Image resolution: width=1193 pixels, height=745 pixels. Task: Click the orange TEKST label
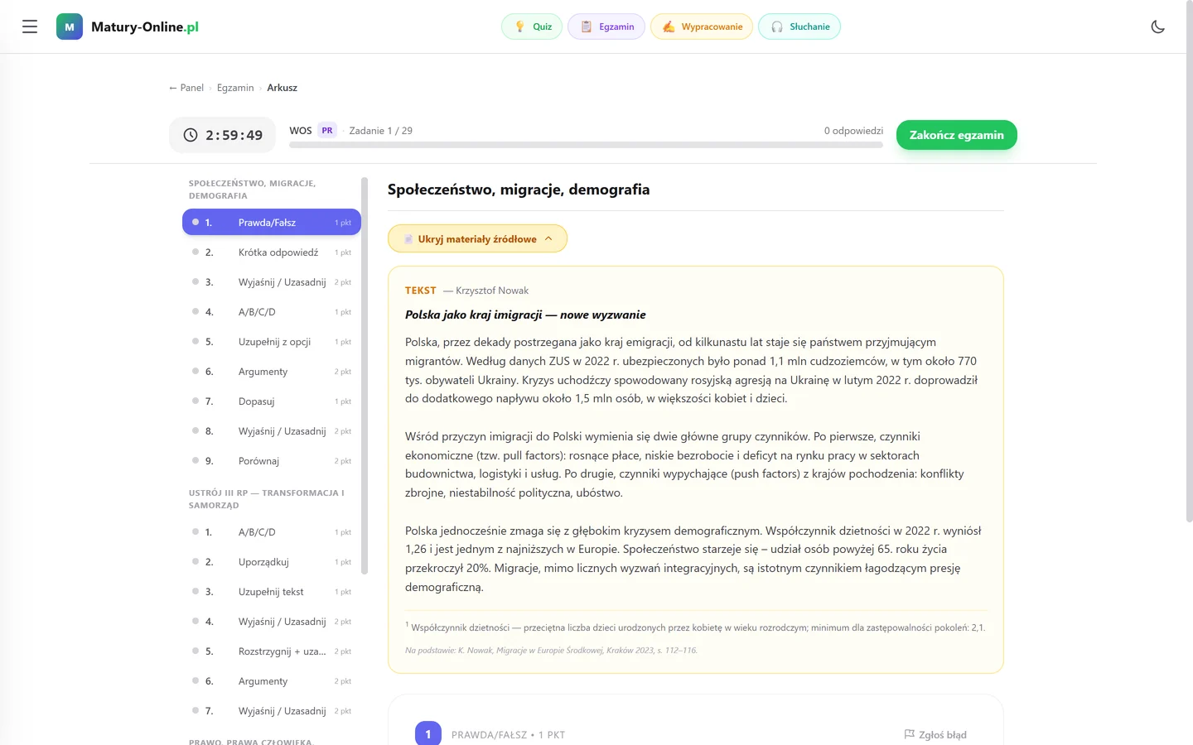pyautogui.click(x=420, y=291)
